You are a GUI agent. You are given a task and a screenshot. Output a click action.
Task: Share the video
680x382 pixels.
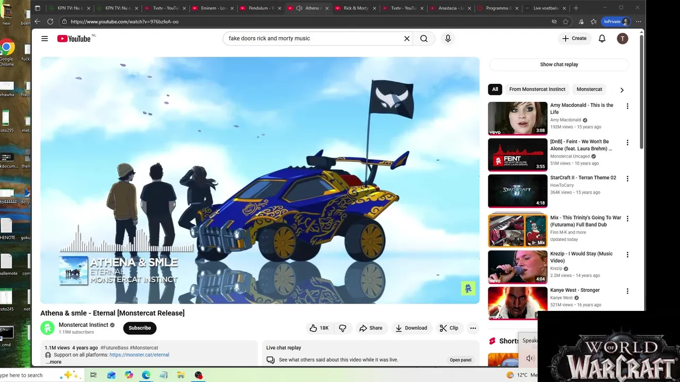pyautogui.click(x=371, y=328)
